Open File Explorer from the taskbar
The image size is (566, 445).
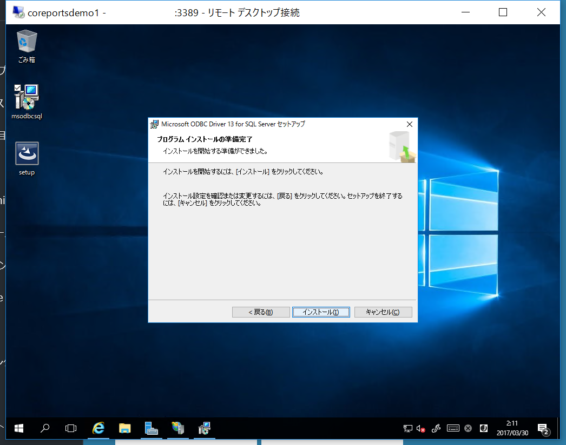(x=125, y=428)
